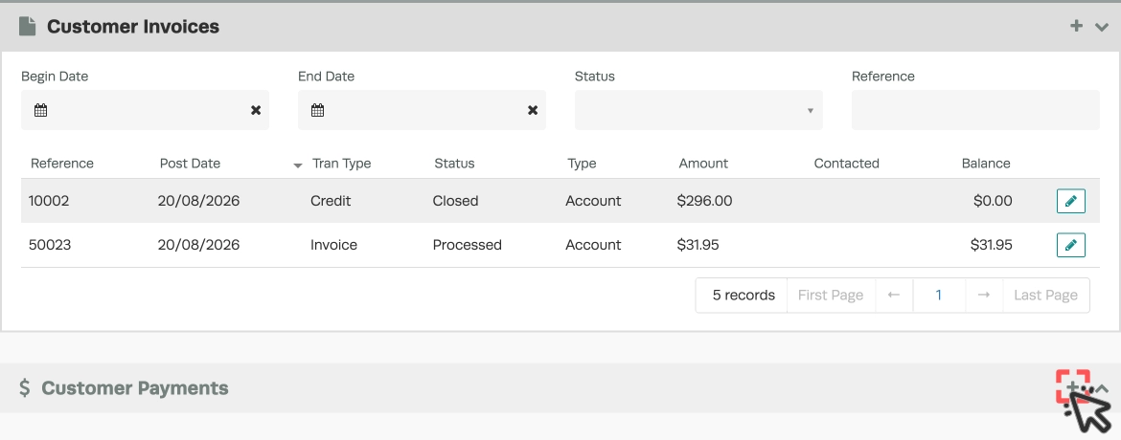
Task: Sort by Type column header
Action: point(582,163)
